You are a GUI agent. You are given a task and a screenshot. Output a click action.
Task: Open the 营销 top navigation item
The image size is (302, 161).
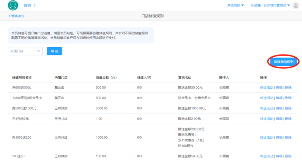27,5
